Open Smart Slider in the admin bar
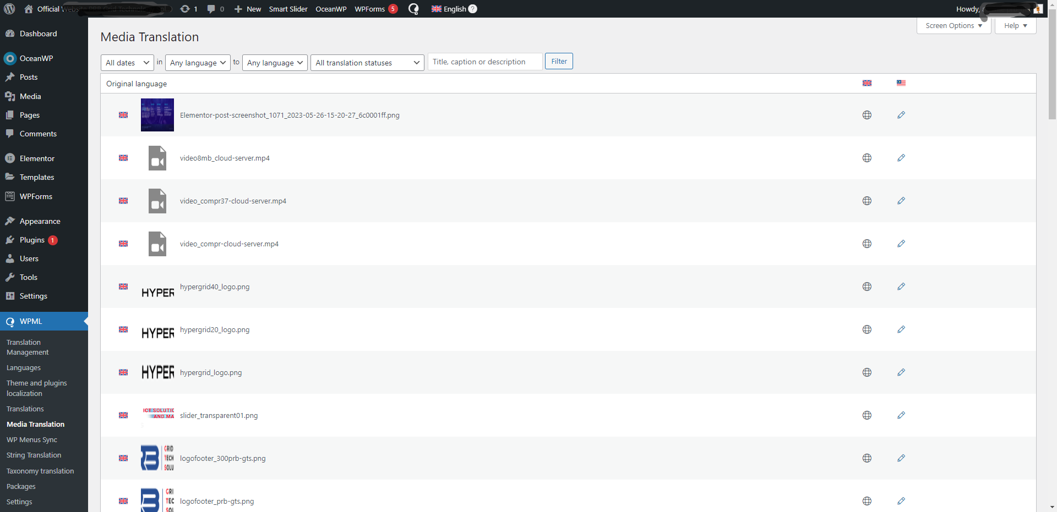1057x512 pixels. coord(288,9)
